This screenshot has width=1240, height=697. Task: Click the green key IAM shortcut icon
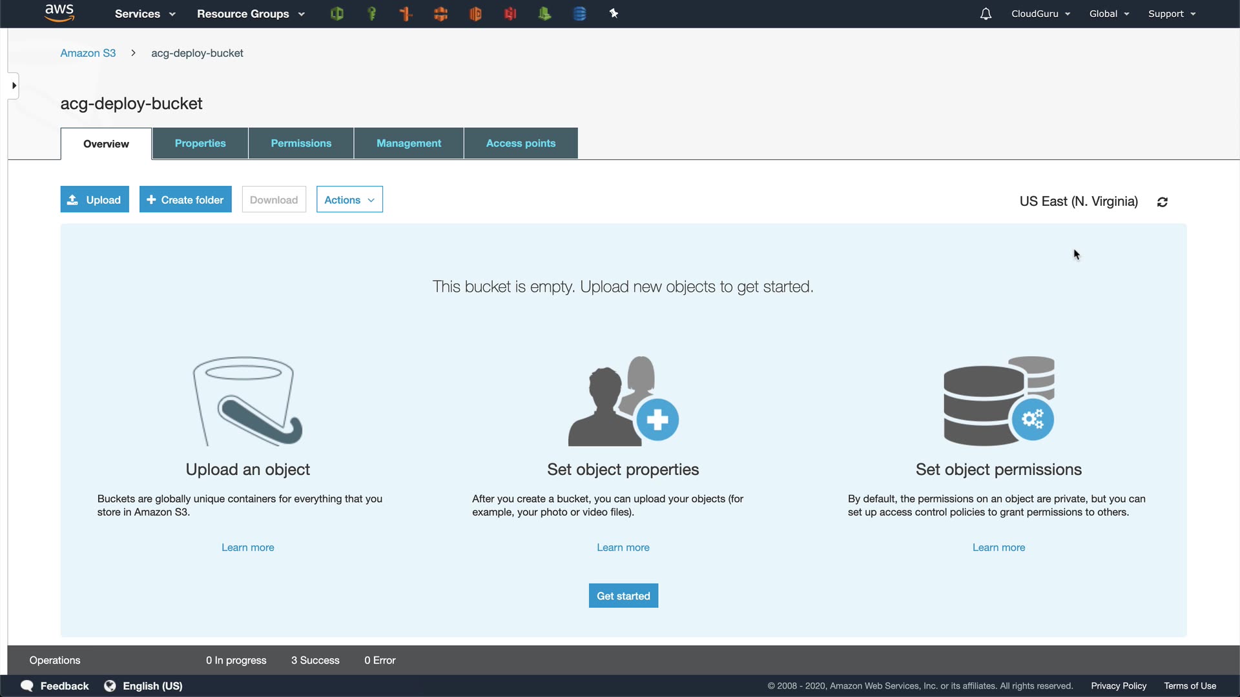coord(371,14)
